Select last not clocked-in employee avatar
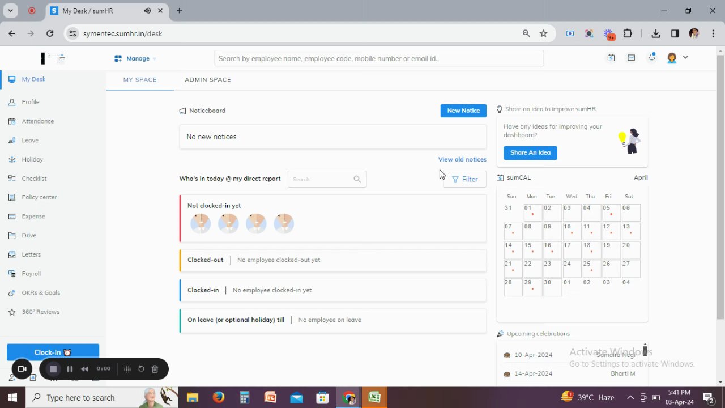The image size is (725, 408). point(284,223)
